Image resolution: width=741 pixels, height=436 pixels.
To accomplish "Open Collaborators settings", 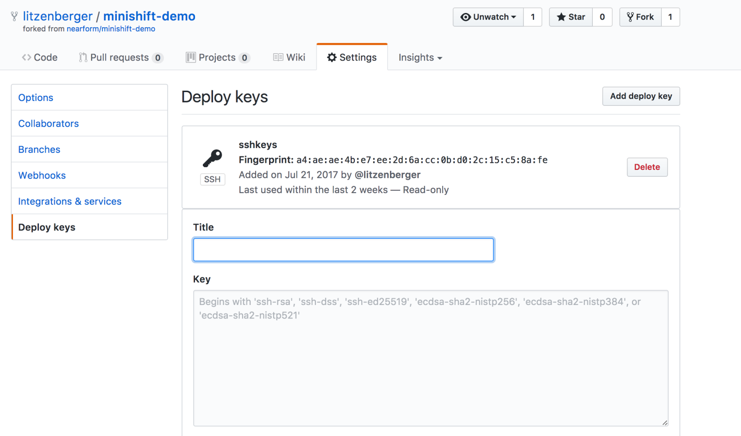I will (89, 124).
